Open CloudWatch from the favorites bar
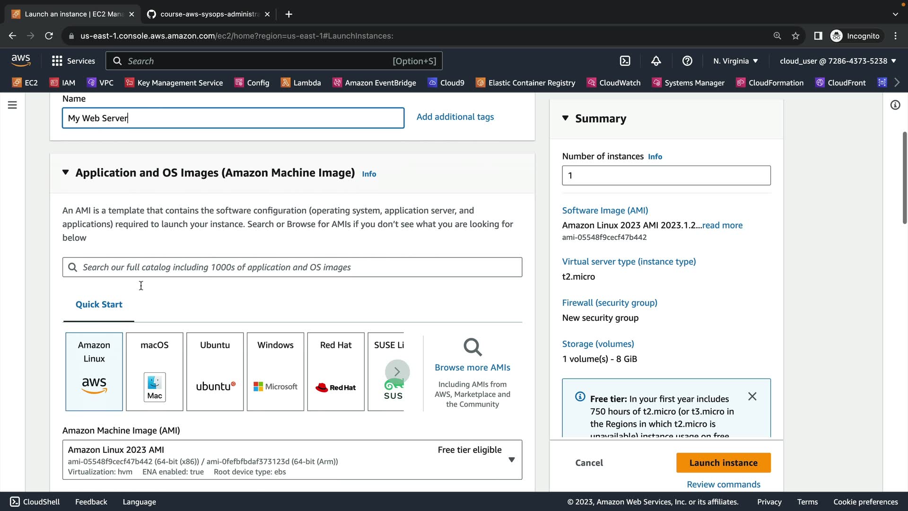The image size is (908, 511). pos(614,83)
